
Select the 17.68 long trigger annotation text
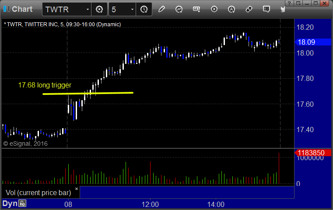tap(45, 85)
